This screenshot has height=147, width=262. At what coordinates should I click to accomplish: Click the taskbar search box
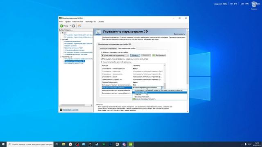click(x=30, y=144)
